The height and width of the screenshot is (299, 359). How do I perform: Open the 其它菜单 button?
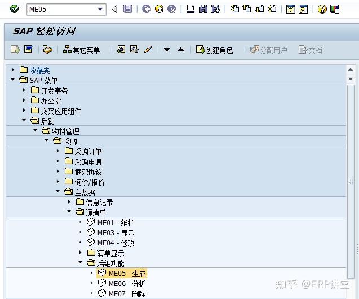pos(82,50)
